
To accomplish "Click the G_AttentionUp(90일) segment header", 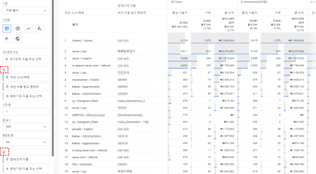I will (x=254, y=2).
